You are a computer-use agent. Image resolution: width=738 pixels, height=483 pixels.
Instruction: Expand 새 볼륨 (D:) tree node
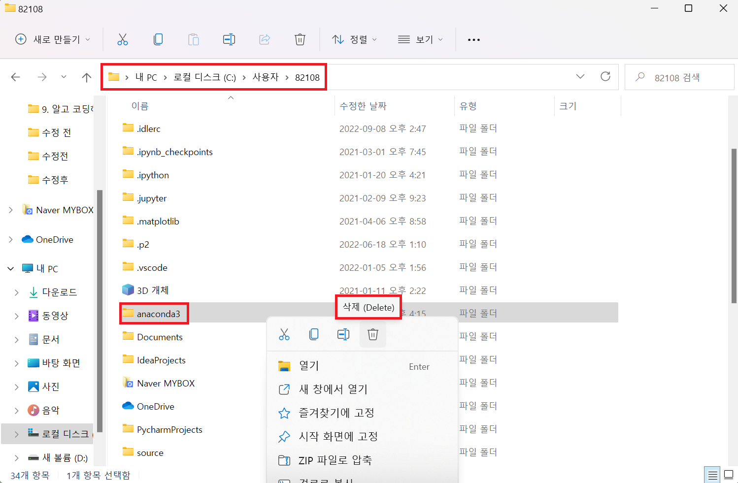click(17, 458)
